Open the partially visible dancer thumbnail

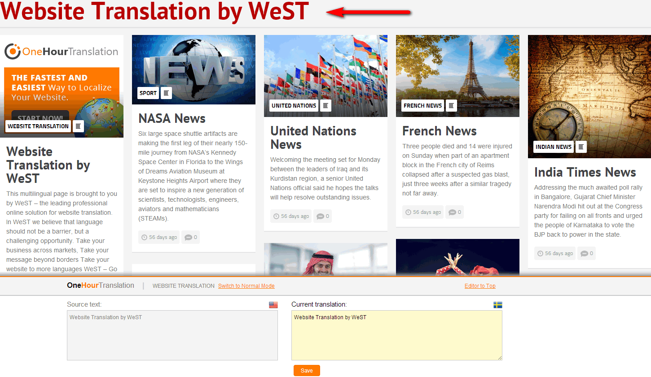click(457, 257)
